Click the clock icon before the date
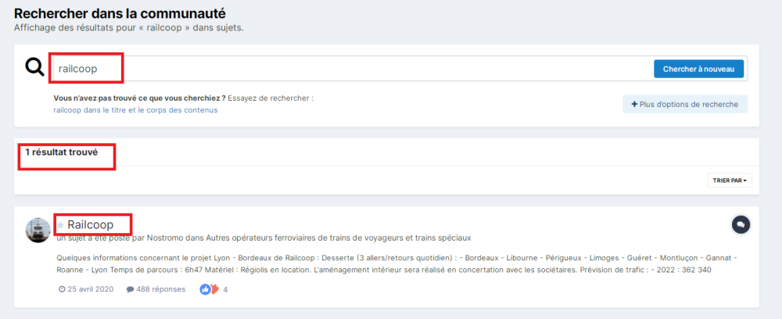The width and height of the screenshot is (782, 319). pyautogui.click(x=62, y=289)
